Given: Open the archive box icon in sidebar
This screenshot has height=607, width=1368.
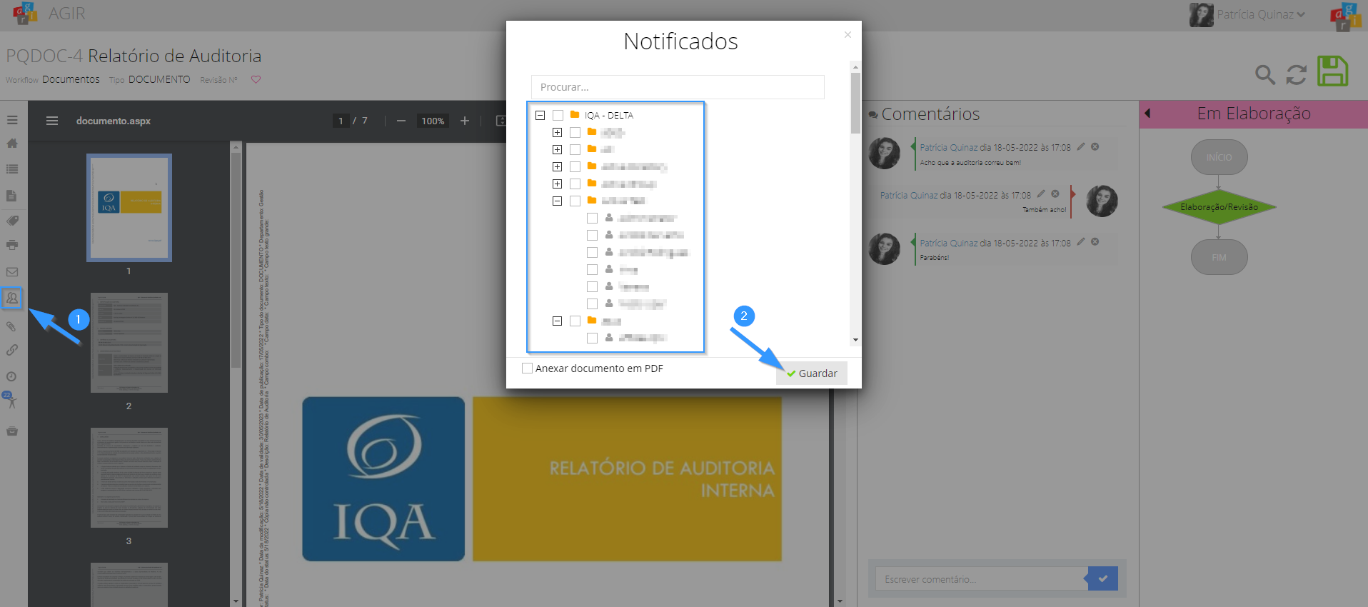Looking at the screenshot, I should pyautogui.click(x=12, y=431).
